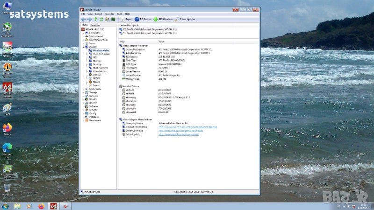Click the Report toolbar button

tap(126, 19)
